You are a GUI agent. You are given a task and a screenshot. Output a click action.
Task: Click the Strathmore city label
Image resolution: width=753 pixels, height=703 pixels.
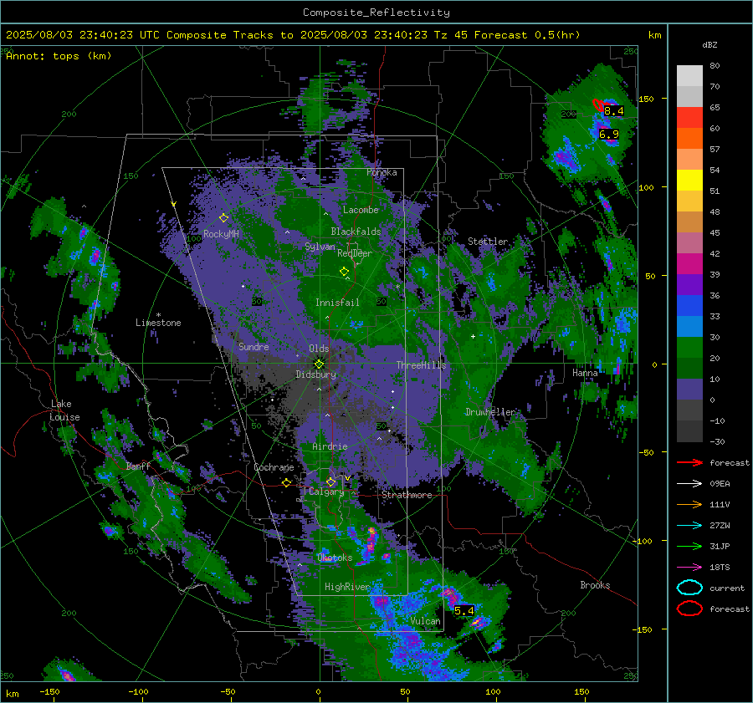click(407, 495)
